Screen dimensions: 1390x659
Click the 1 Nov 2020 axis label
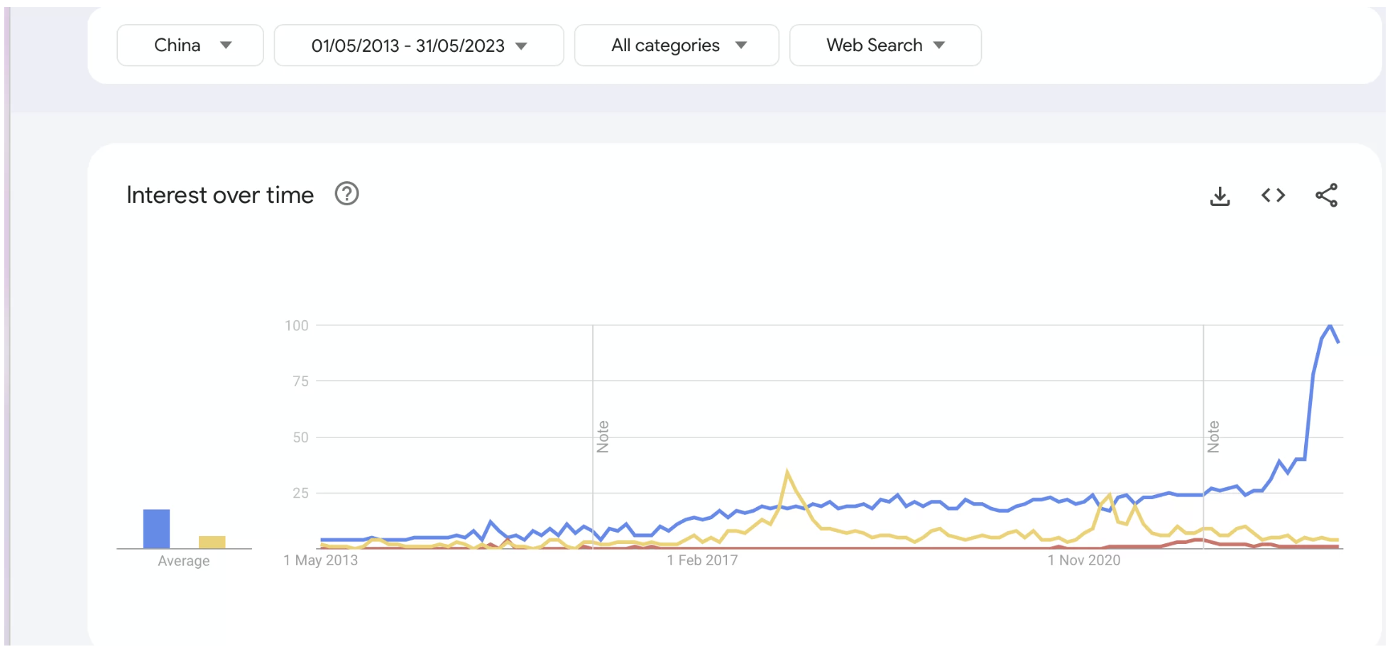[x=1084, y=560]
